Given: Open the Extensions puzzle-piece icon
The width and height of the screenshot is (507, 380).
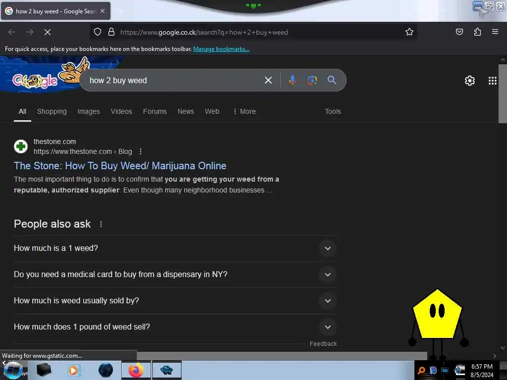Looking at the screenshot, I should (x=477, y=32).
